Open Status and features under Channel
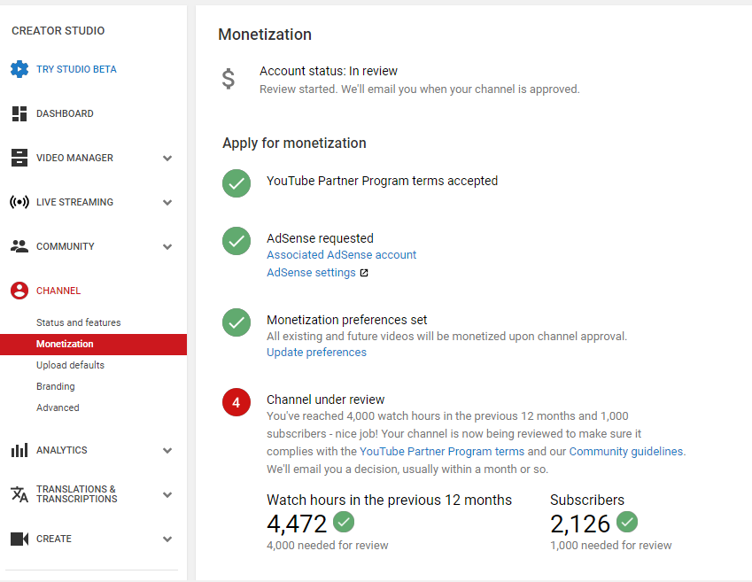The height and width of the screenshot is (582, 752). click(79, 322)
